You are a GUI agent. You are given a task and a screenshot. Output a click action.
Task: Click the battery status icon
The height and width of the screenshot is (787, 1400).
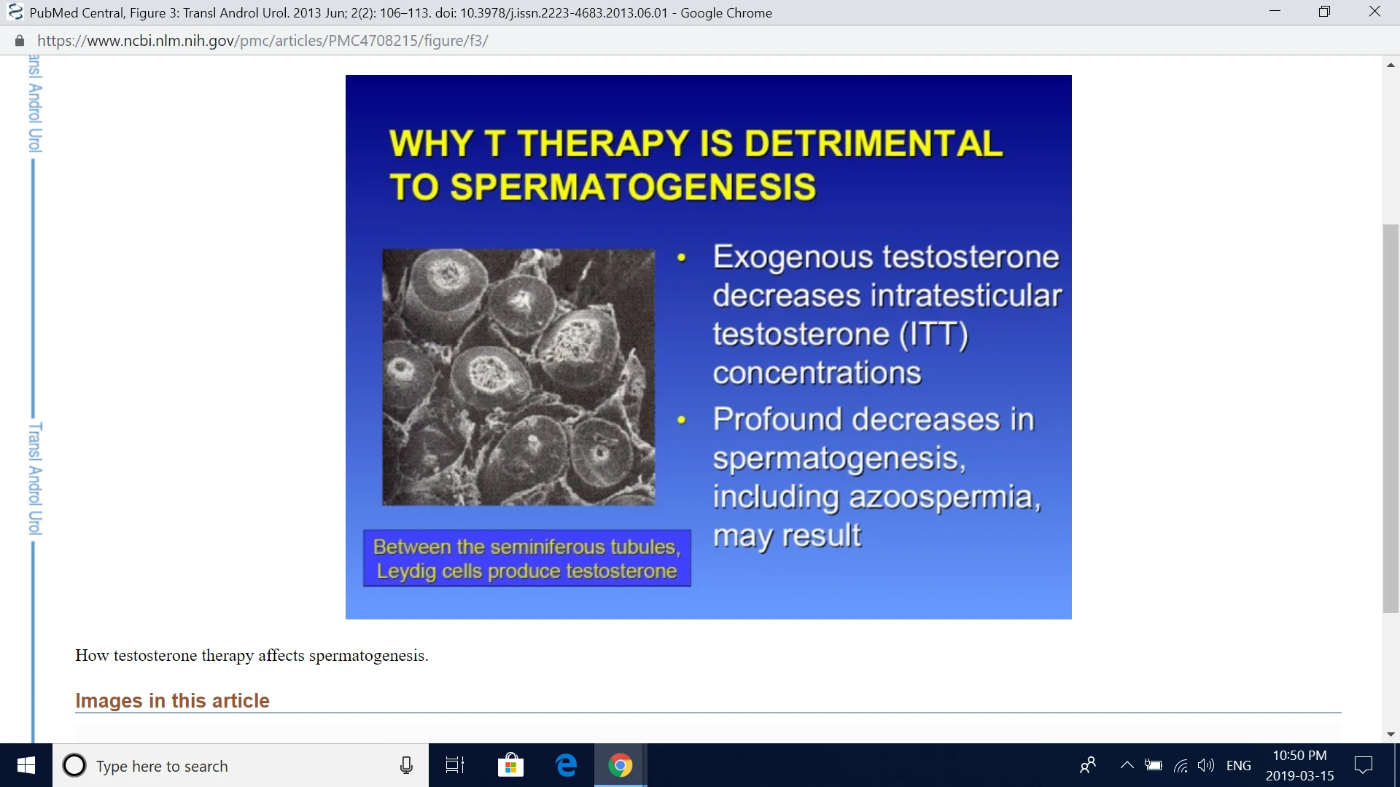1154,765
